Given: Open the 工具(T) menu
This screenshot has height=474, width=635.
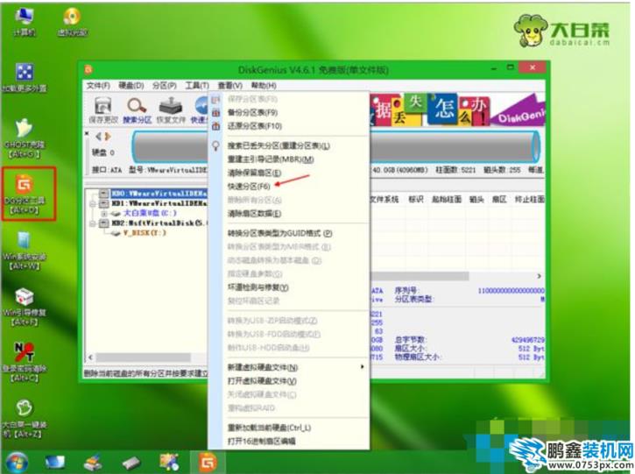Looking at the screenshot, I should pyautogui.click(x=197, y=86).
